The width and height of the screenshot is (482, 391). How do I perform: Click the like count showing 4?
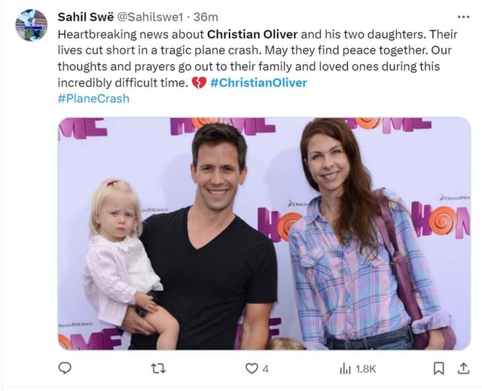[x=264, y=368]
